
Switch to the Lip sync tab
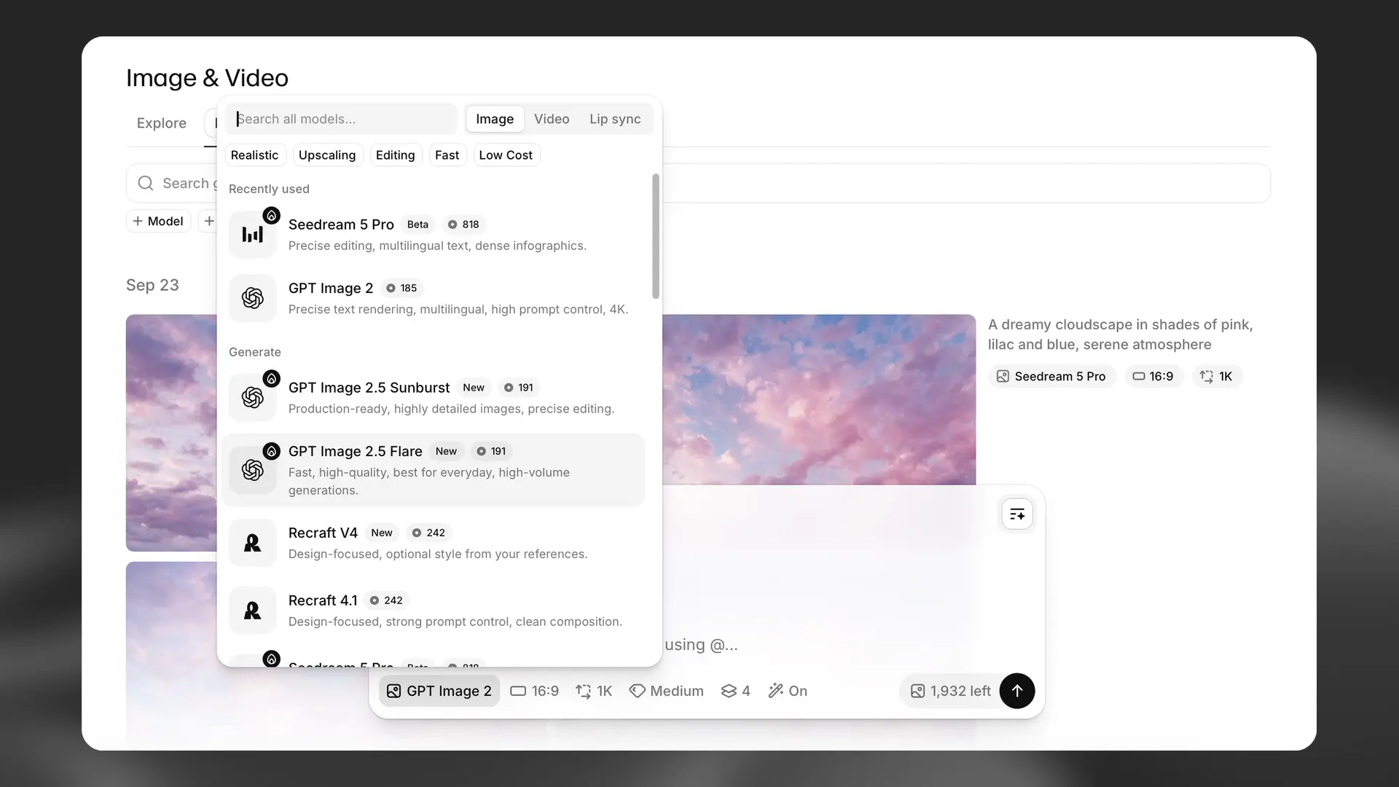tap(615, 119)
